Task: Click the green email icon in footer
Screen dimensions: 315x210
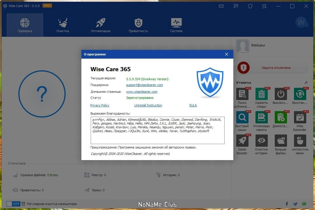Action: pyautogui.click(x=304, y=204)
